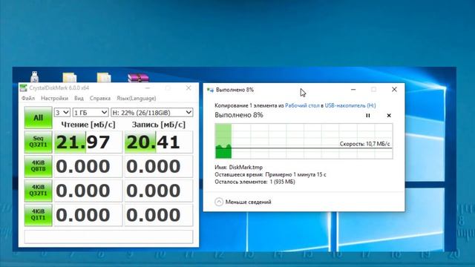Open the WinRAR archive desktop icon
The height and width of the screenshot is (267, 475).
tap(139, 78)
